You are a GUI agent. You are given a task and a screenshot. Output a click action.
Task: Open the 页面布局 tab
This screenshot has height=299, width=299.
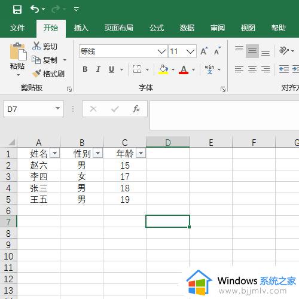pyautogui.click(x=119, y=28)
